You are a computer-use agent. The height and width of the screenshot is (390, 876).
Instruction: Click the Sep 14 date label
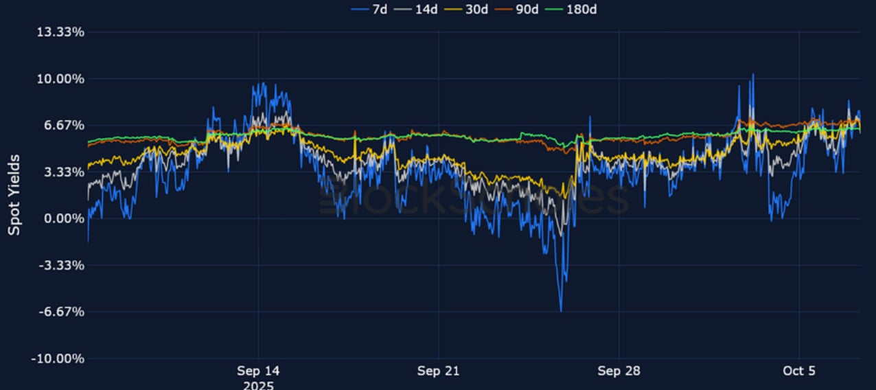tap(258, 371)
